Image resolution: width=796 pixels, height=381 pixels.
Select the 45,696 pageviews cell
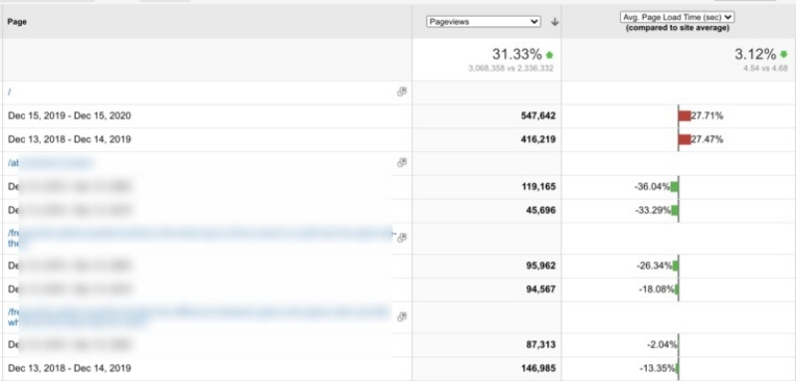click(487, 210)
